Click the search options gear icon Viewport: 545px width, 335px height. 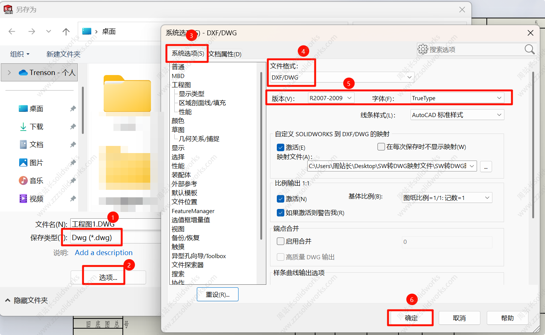(x=423, y=49)
